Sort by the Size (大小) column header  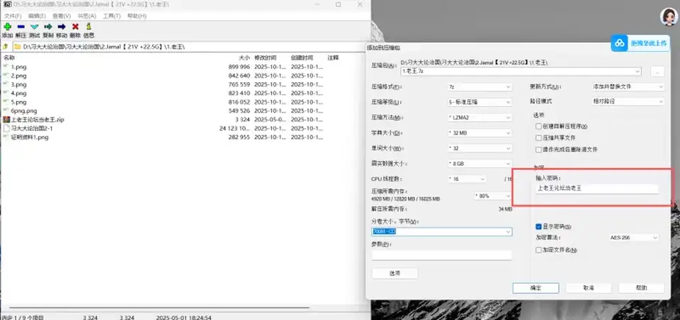pos(244,57)
